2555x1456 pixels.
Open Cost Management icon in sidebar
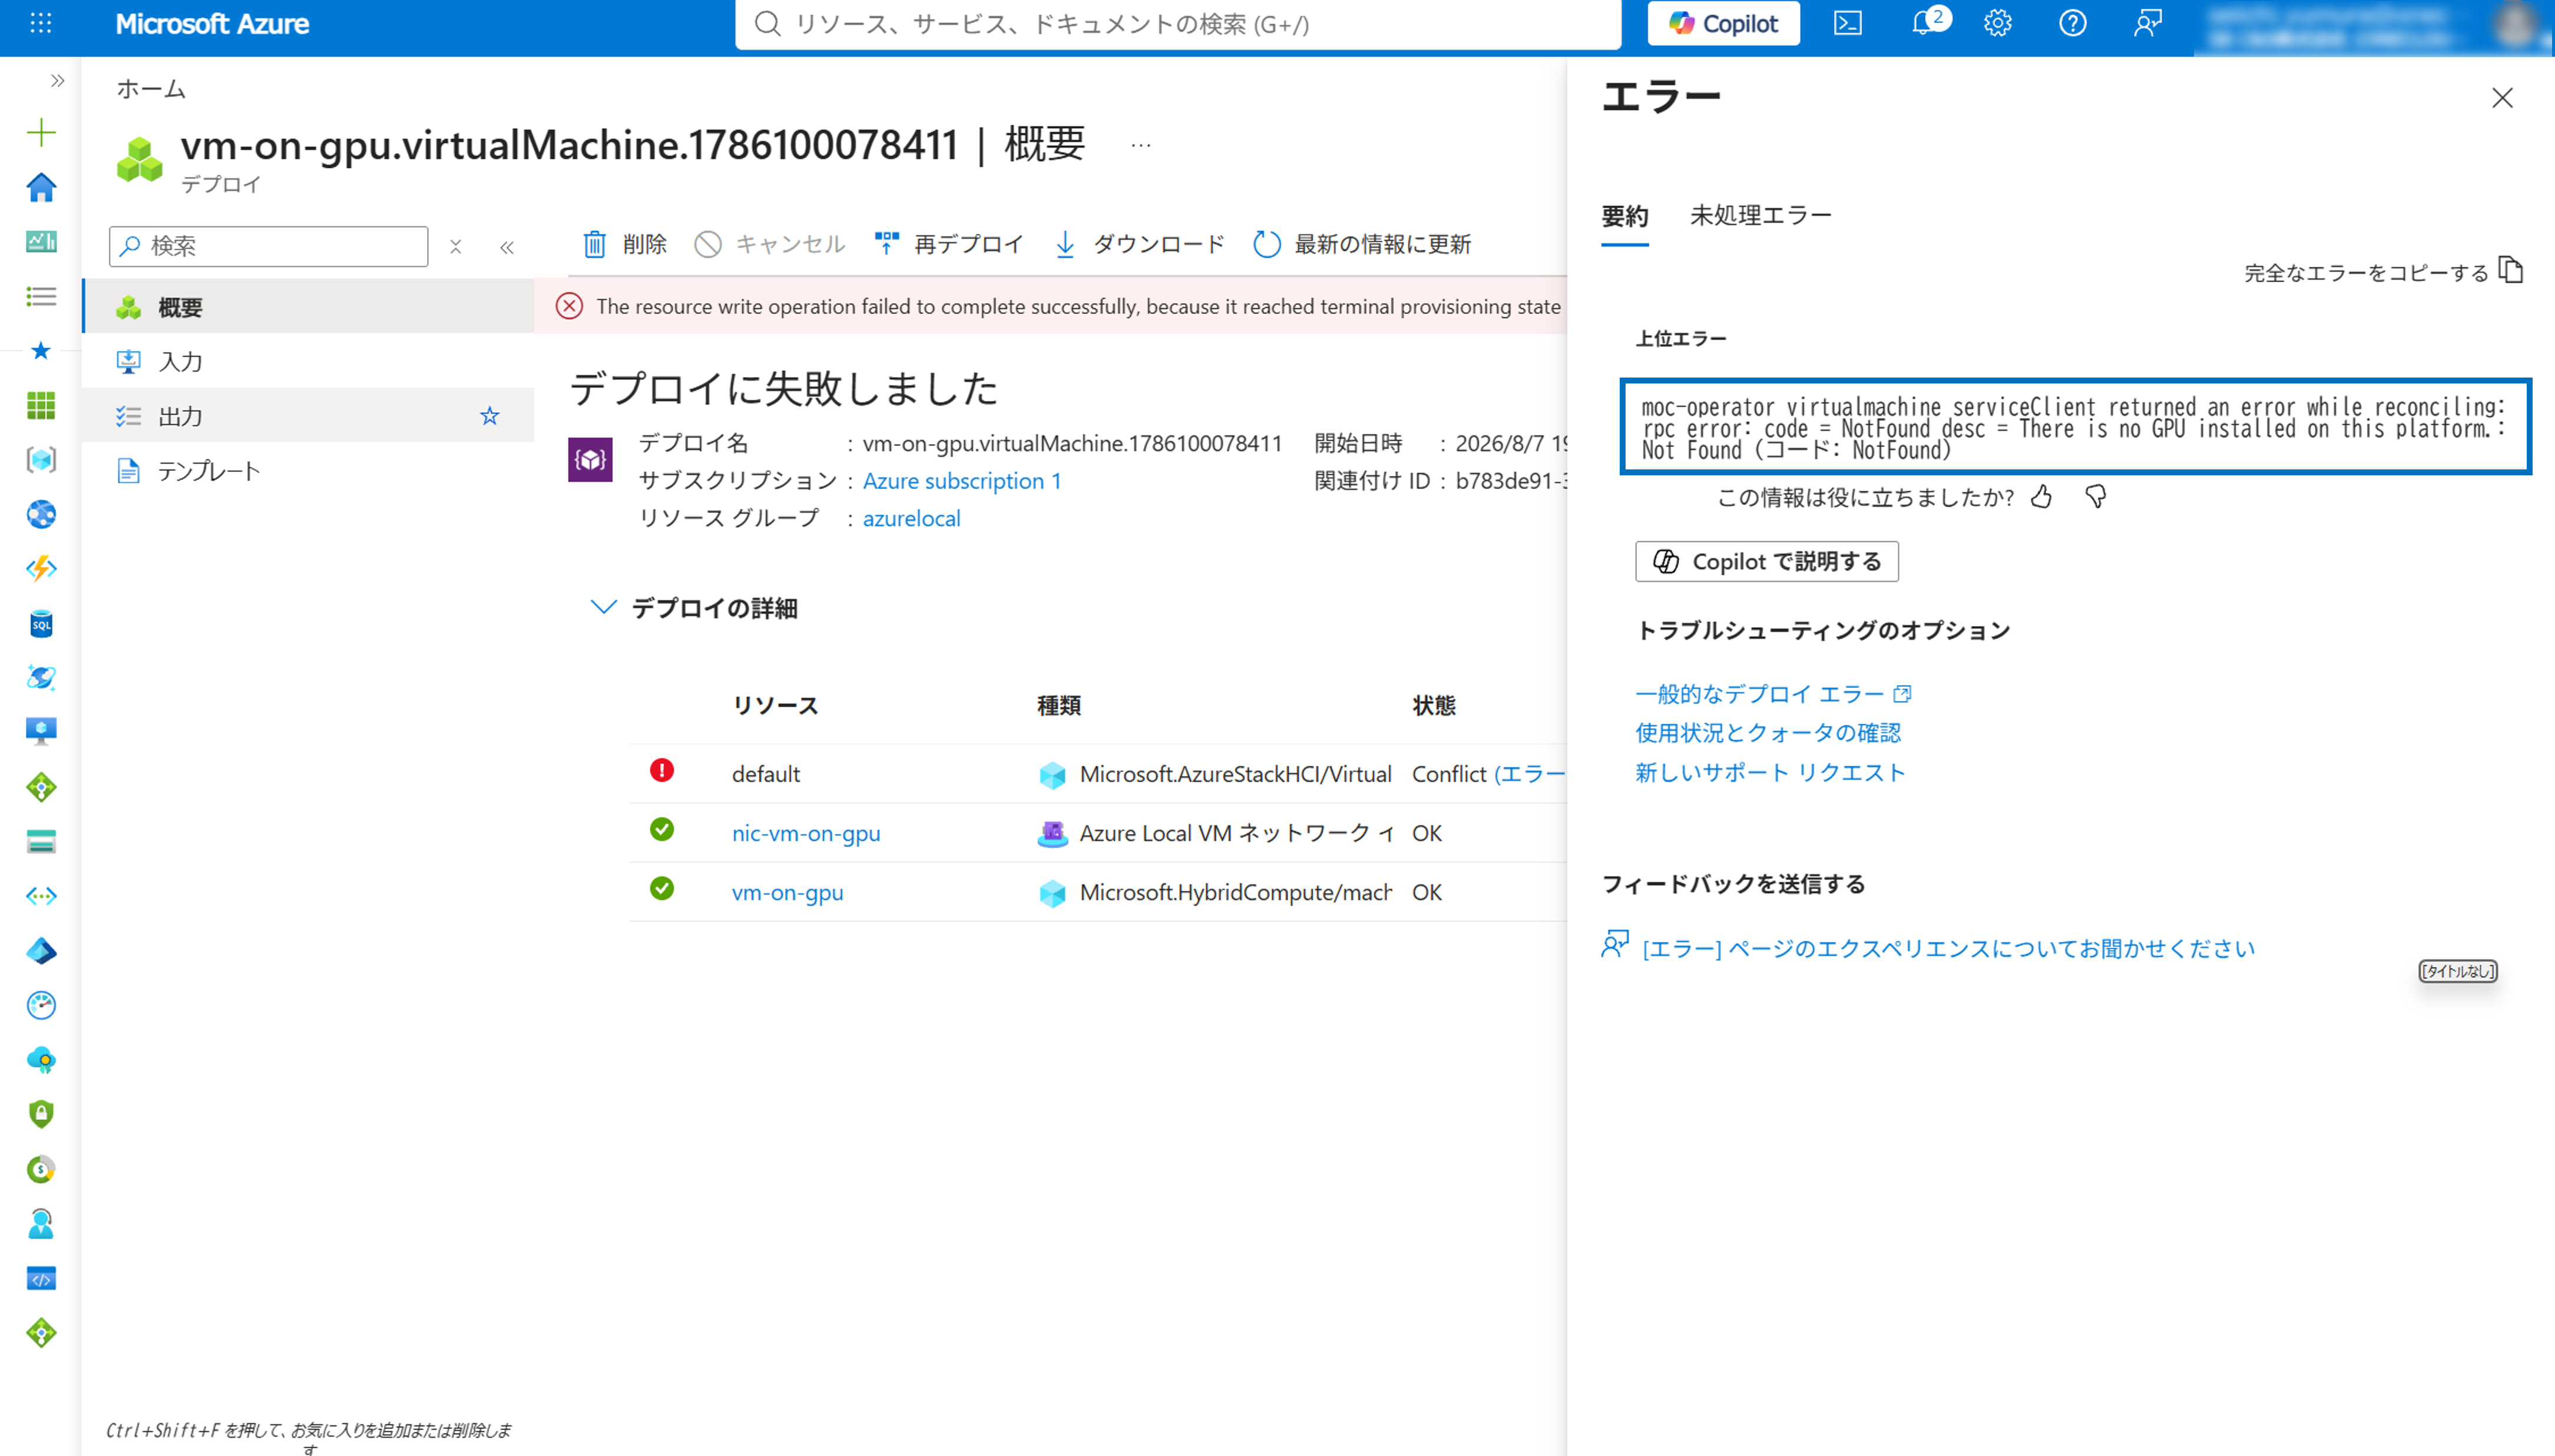41,1169
